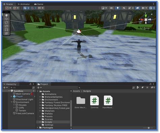
Task: Toggle the perspective lock on orientation gizmo
Action: coord(152,14)
